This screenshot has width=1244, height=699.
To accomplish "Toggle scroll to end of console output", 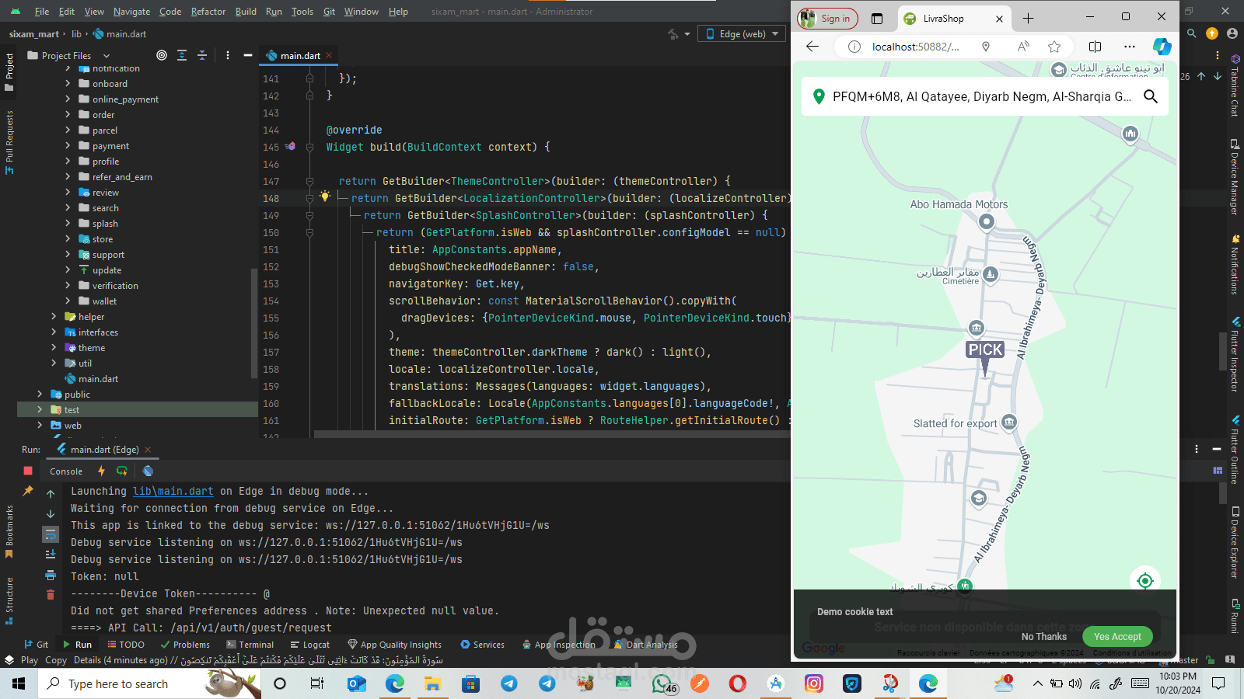I will 51,555.
